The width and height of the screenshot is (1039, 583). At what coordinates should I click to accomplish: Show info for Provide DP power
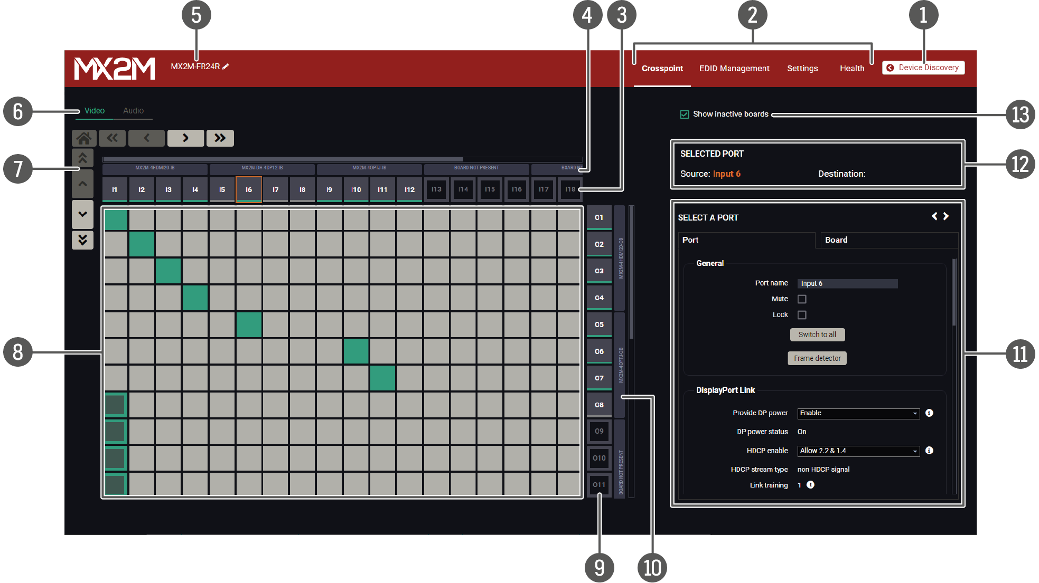coord(929,413)
